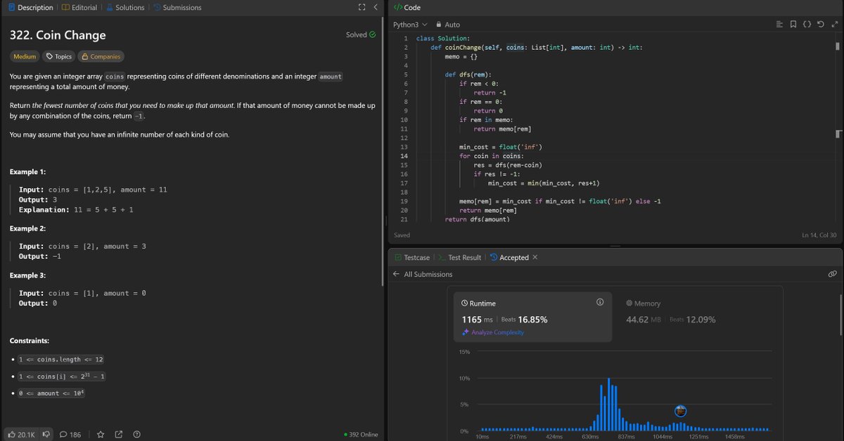Click the Example 1 input text
This screenshot has width=844, height=441.
coord(92,190)
